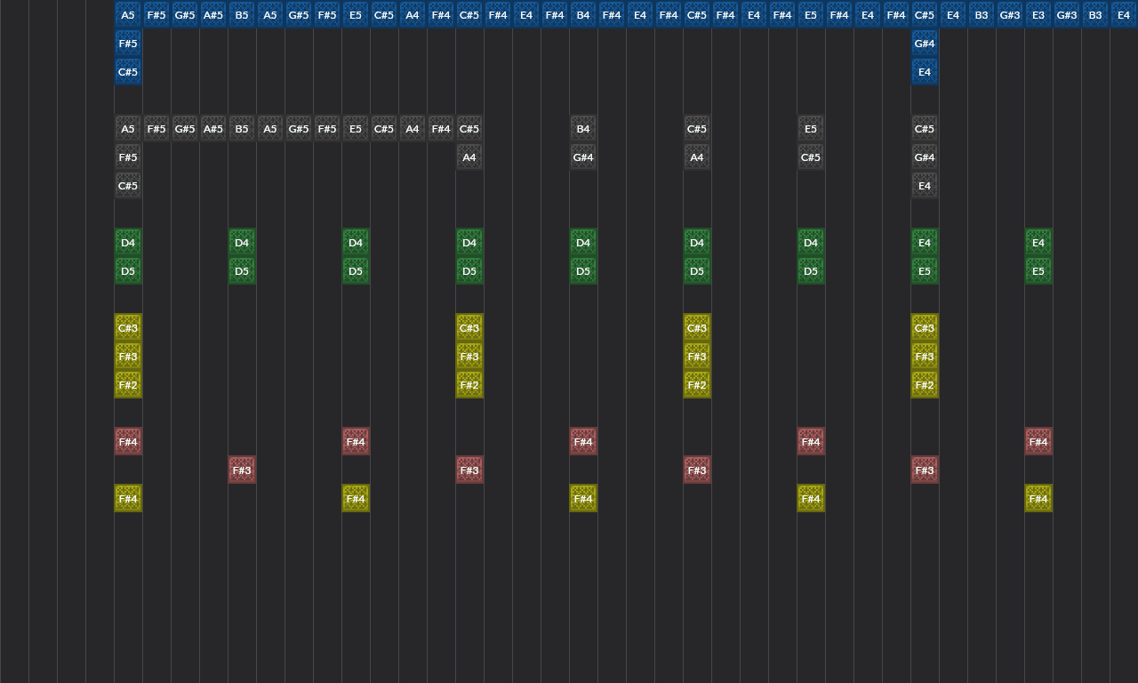Image resolution: width=1138 pixels, height=683 pixels.
Task: Select the blue E3 note block
Action: [x=1038, y=15]
